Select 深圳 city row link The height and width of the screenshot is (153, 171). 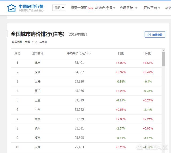[37, 72]
